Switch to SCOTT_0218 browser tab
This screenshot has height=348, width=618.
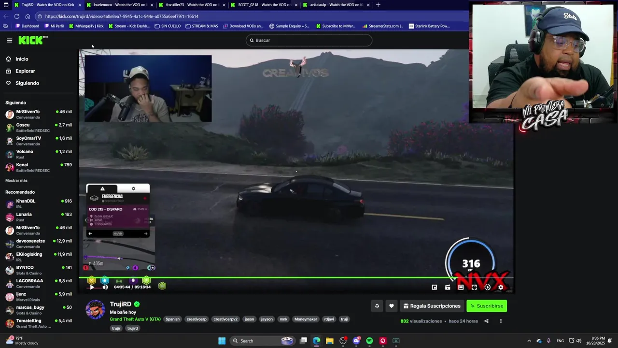(264, 5)
